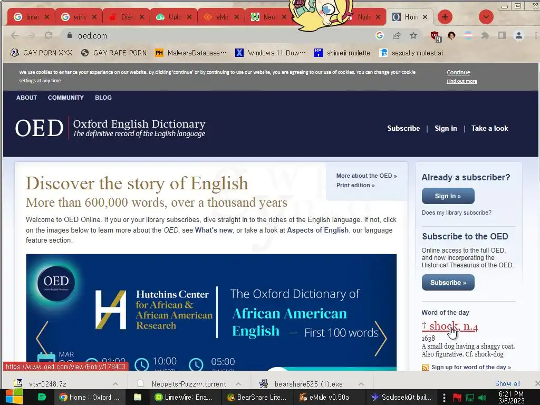Open the 'shimeji roulette' bookmark
Viewport: 540px width, 405px height.
342,53
